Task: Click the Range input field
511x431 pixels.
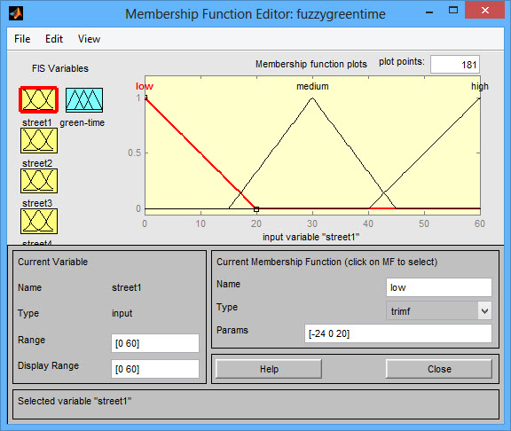Action: pyautogui.click(x=154, y=343)
